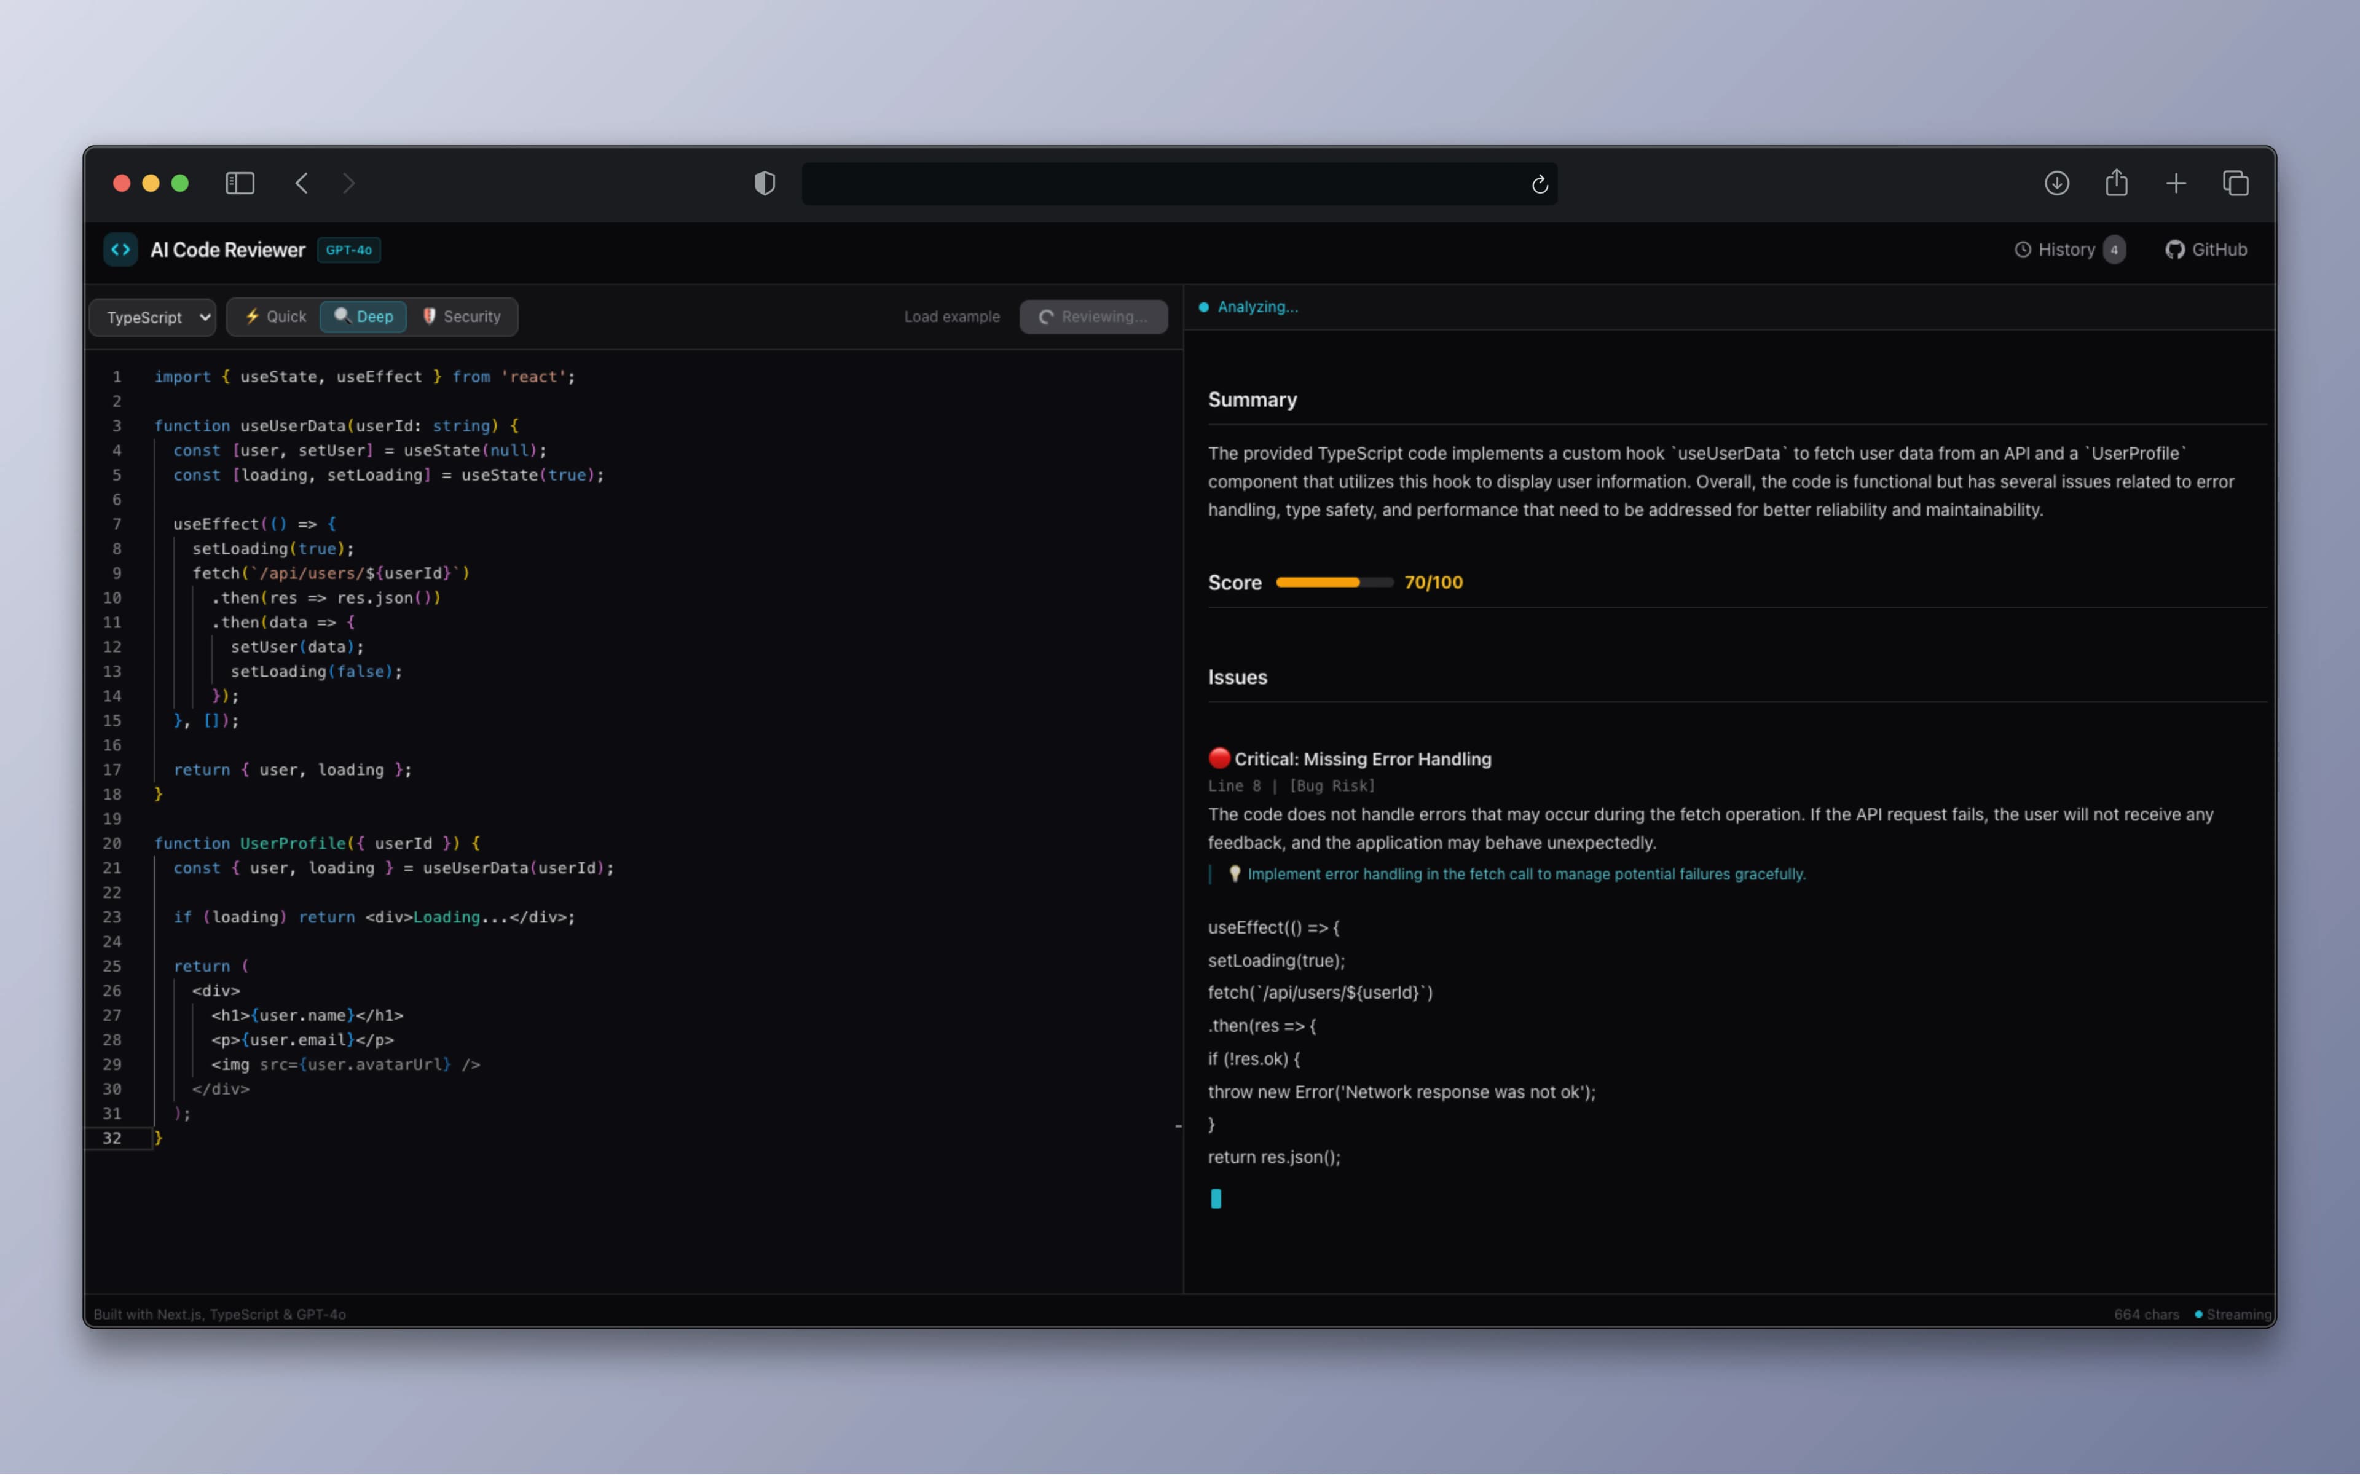The width and height of the screenshot is (2360, 1475).
Task: Click the 'Line 8 | [Bug Risk]' label
Action: [x=1291, y=786]
